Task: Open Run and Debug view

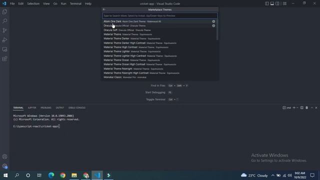Action: 4,40
